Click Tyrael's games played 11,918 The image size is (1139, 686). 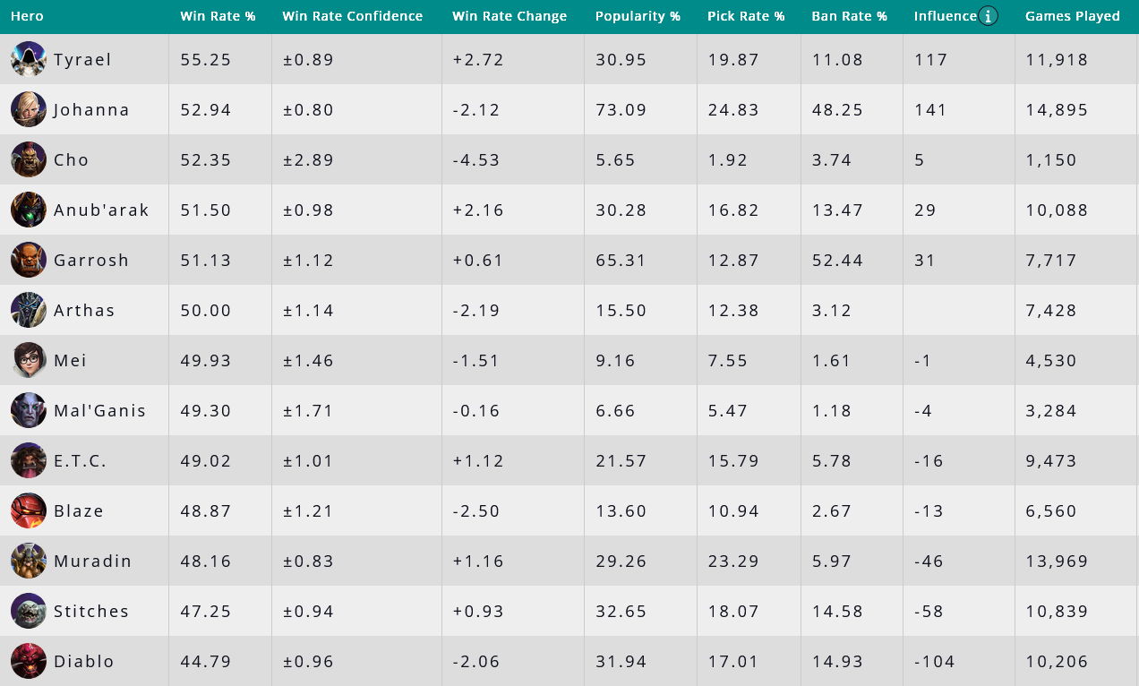(1057, 60)
